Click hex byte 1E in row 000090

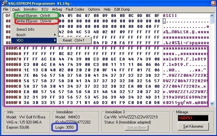(x=26, y=70)
